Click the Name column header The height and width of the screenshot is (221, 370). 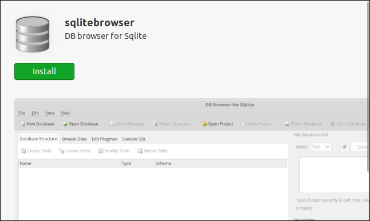coord(69,163)
